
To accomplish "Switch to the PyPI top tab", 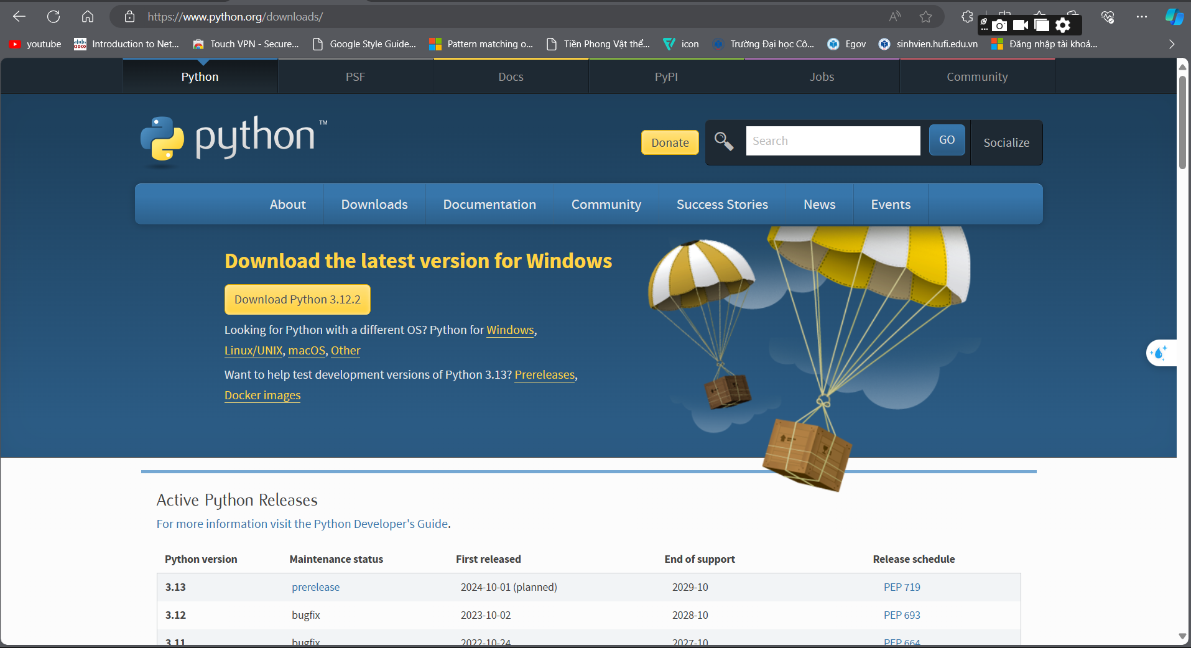I will pyautogui.click(x=667, y=76).
